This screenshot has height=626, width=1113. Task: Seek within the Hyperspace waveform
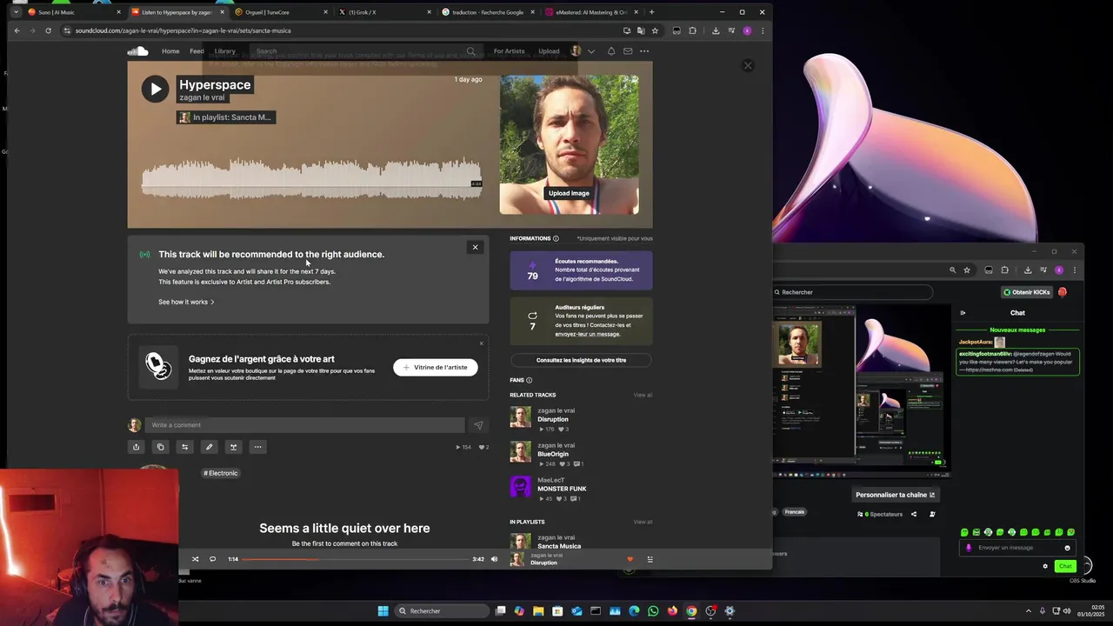coord(311,178)
